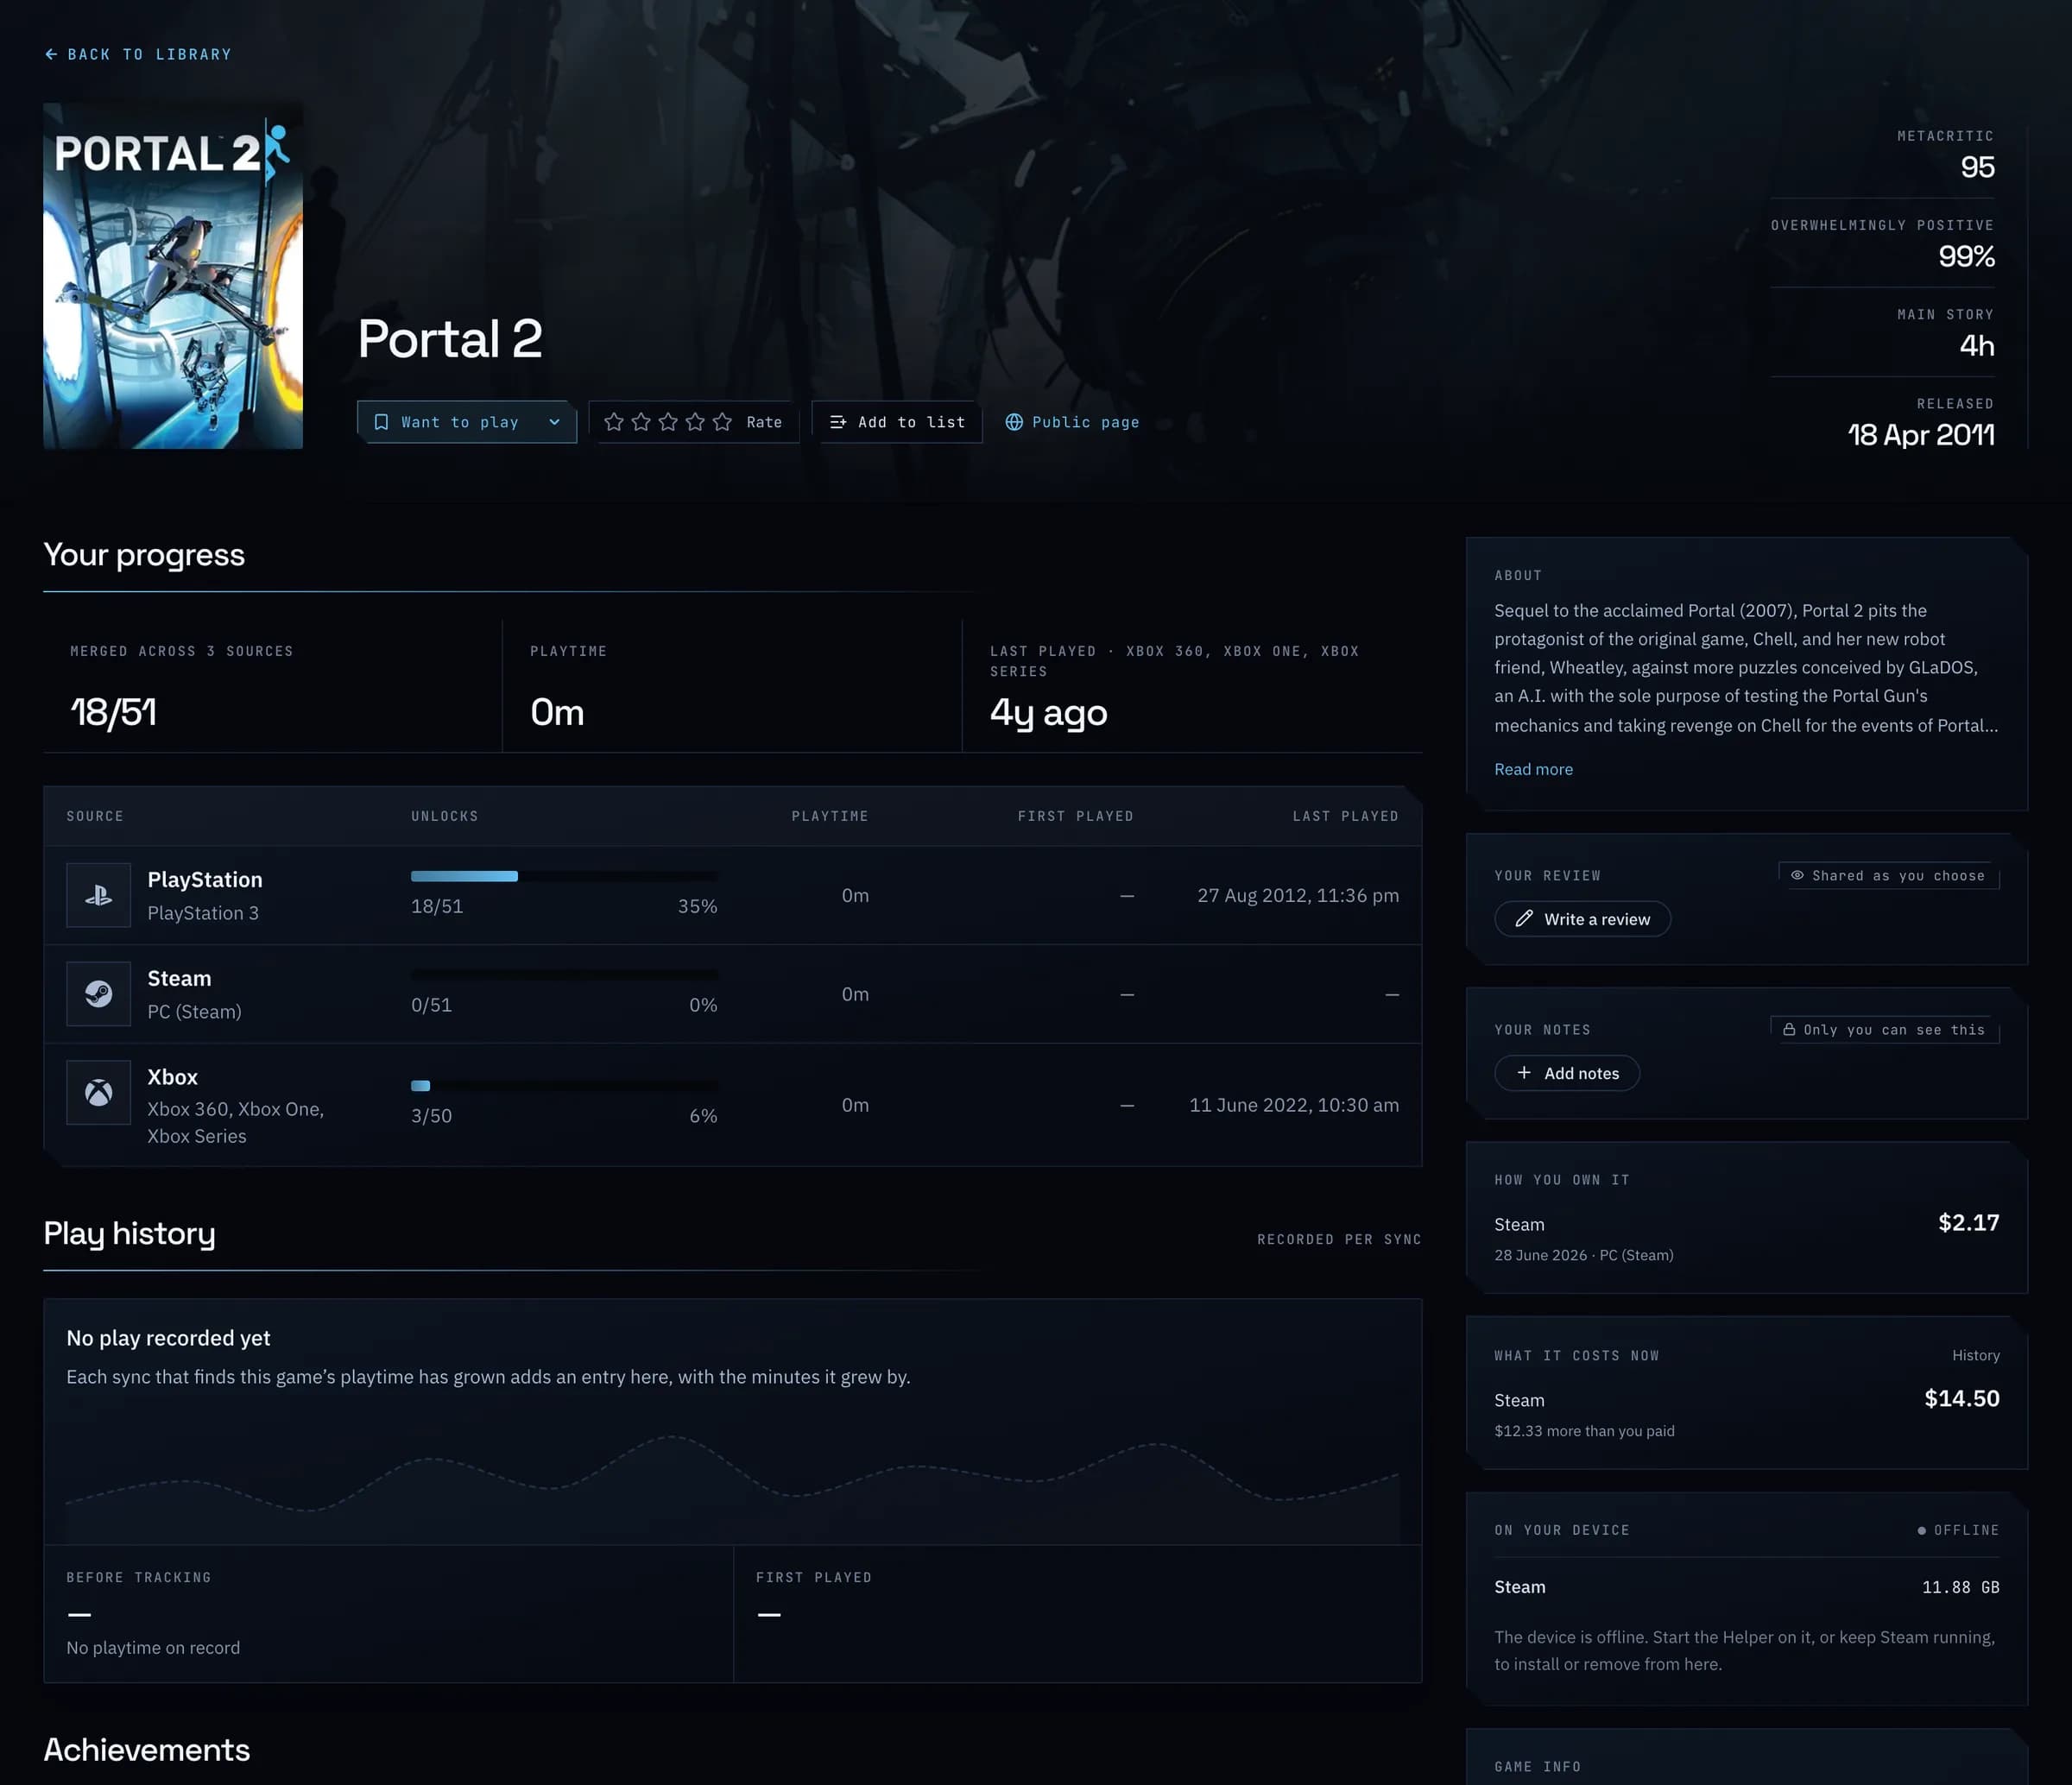Click the Add to list button

coord(897,422)
